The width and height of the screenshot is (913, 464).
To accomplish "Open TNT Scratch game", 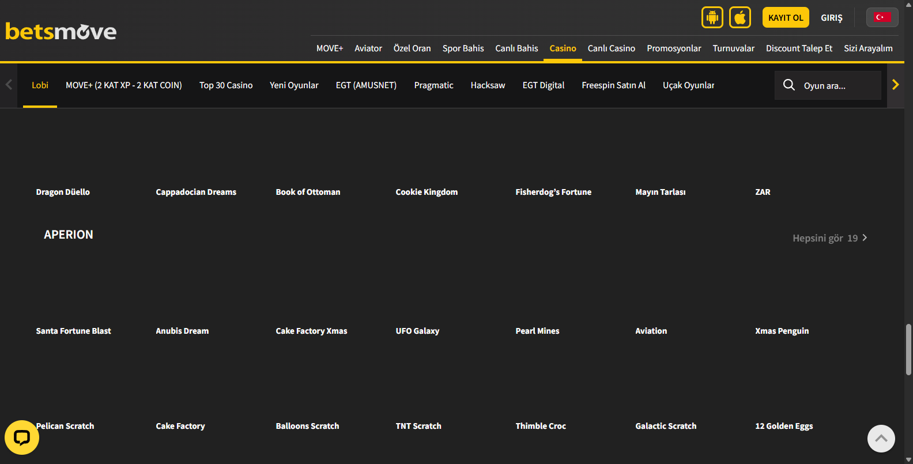I will [418, 426].
